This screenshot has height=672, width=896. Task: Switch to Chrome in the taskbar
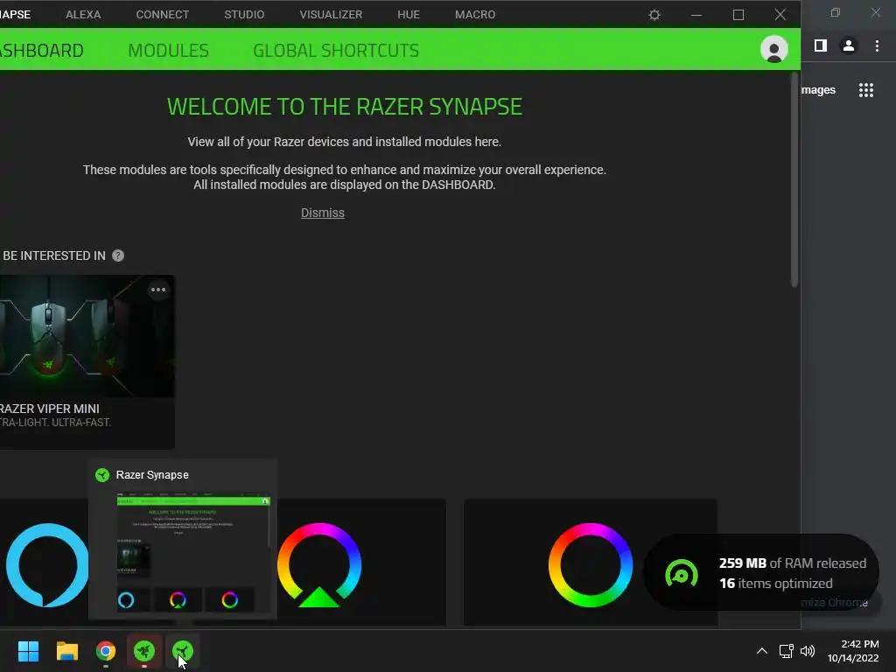(106, 651)
